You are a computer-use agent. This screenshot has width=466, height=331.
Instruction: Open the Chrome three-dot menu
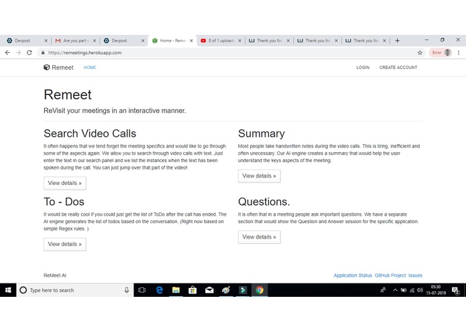pyautogui.click(x=459, y=52)
